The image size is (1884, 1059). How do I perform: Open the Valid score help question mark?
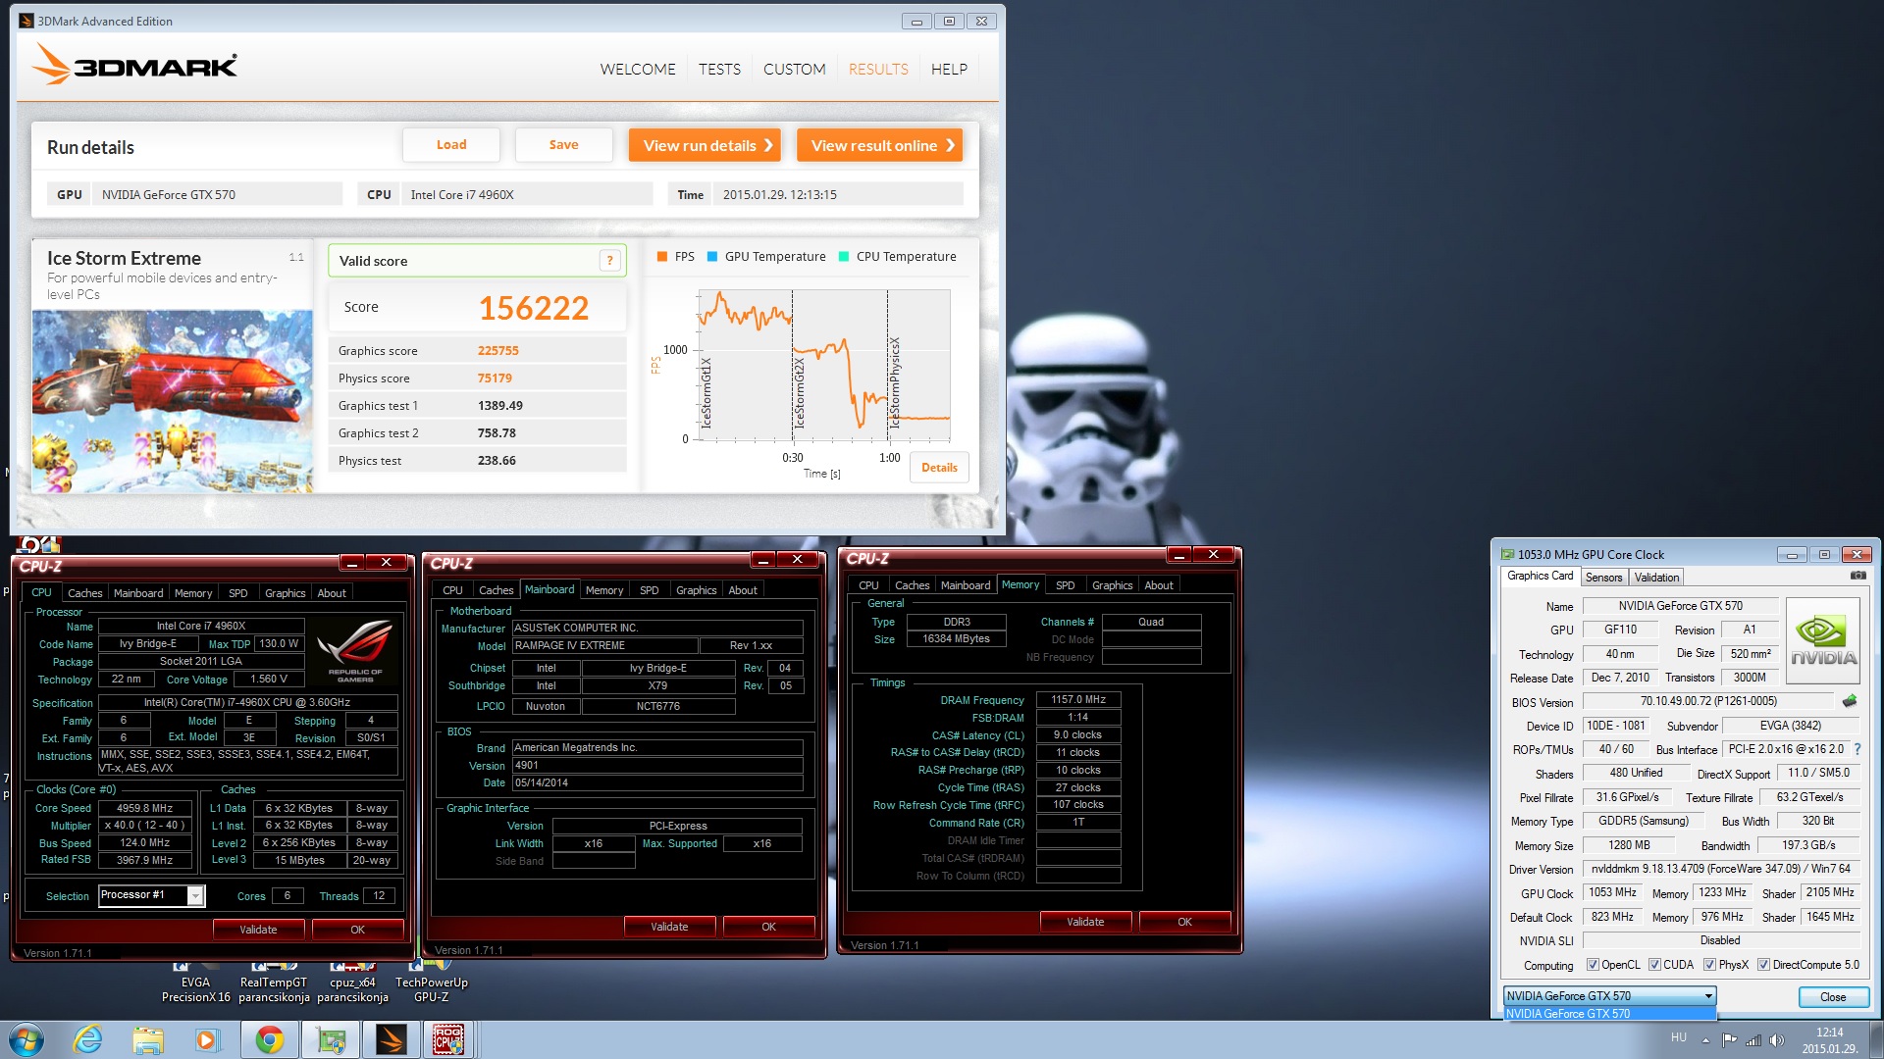tap(609, 260)
